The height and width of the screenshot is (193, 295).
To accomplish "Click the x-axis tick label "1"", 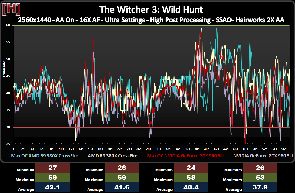I will point(13,149).
